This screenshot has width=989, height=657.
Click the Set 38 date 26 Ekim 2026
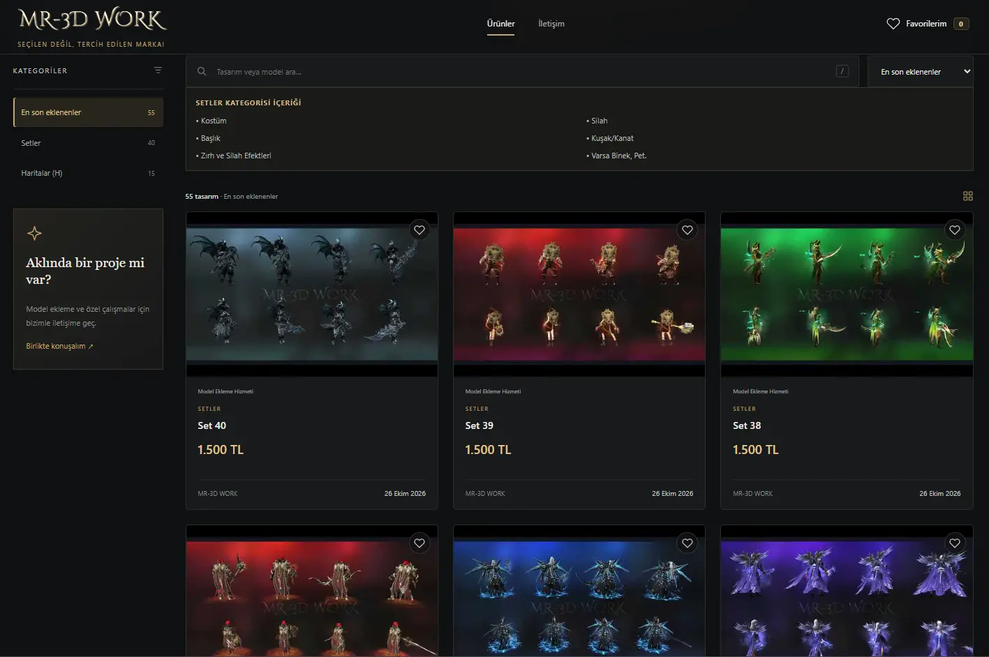click(x=939, y=493)
